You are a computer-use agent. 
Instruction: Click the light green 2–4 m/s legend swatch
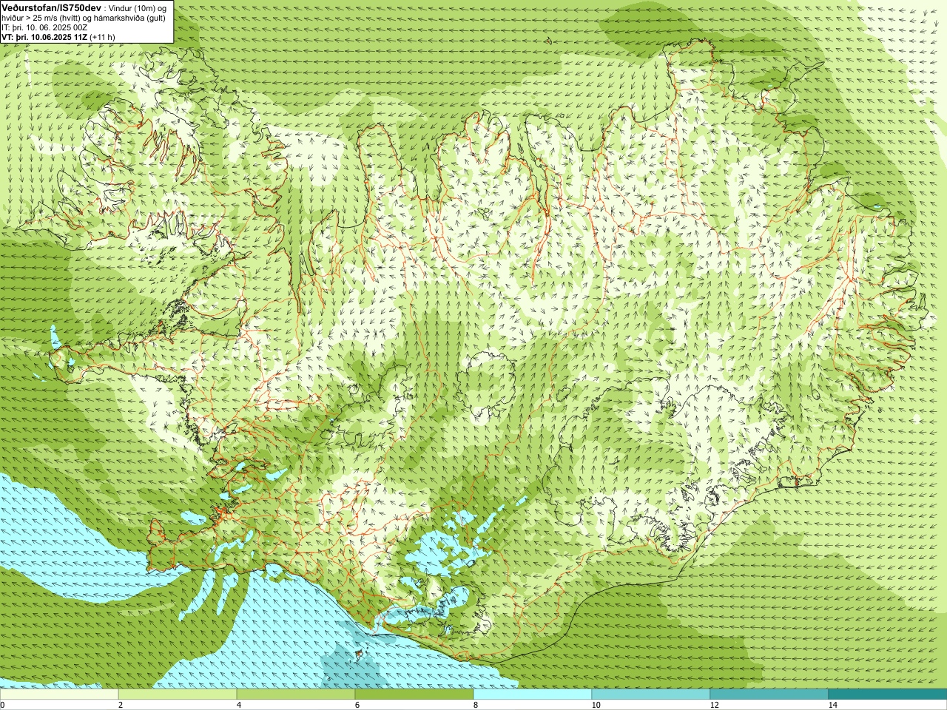pyautogui.click(x=178, y=694)
